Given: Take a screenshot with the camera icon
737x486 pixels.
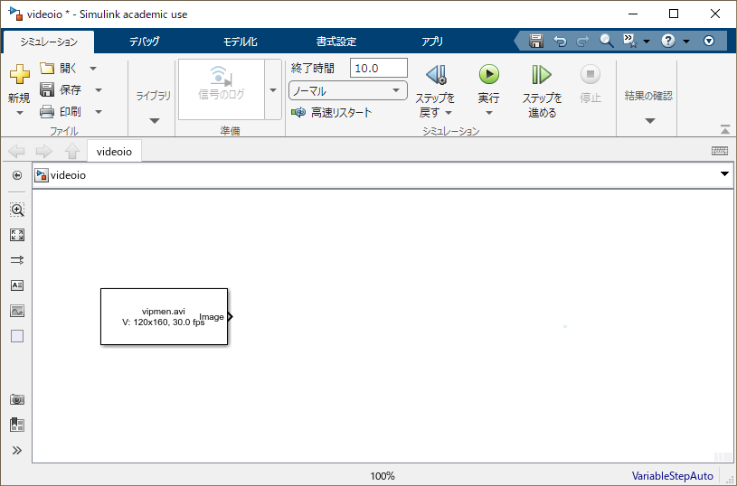Looking at the screenshot, I should pyautogui.click(x=17, y=399).
